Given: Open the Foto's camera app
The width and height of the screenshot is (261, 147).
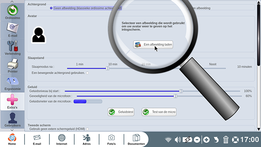Looking at the screenshot, I should 111,139.
